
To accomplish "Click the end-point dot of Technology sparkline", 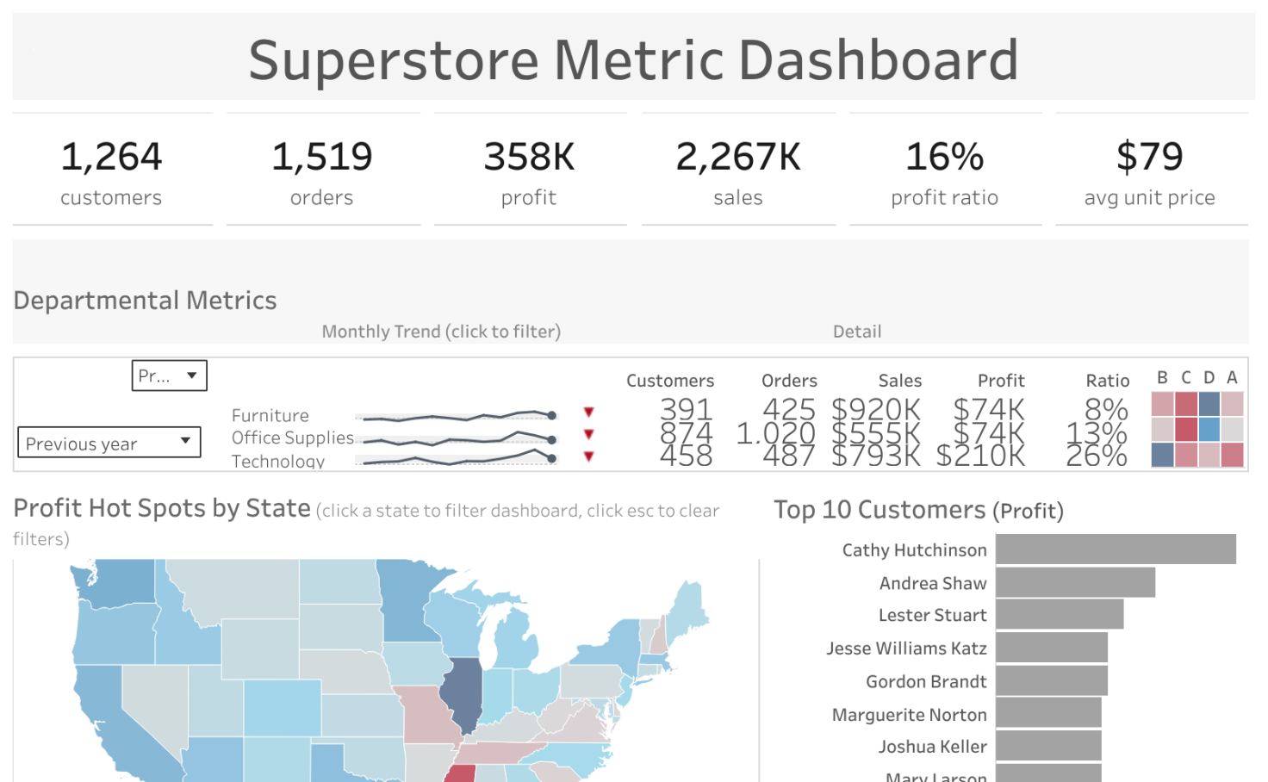I will (x=551, y=459).
